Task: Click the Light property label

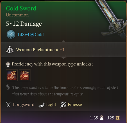Action: point(51,105)
